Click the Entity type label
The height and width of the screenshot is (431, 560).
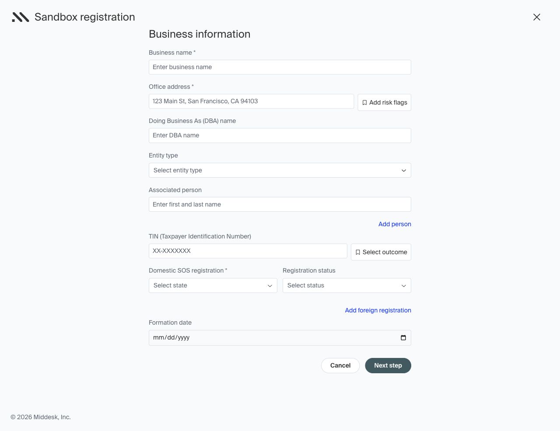(x=163, y=155)
